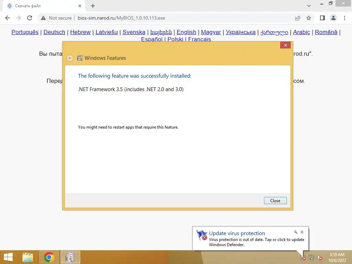Close the Скачать файл tab
Viewport: 352px width, 264px height.
point(80,6)
